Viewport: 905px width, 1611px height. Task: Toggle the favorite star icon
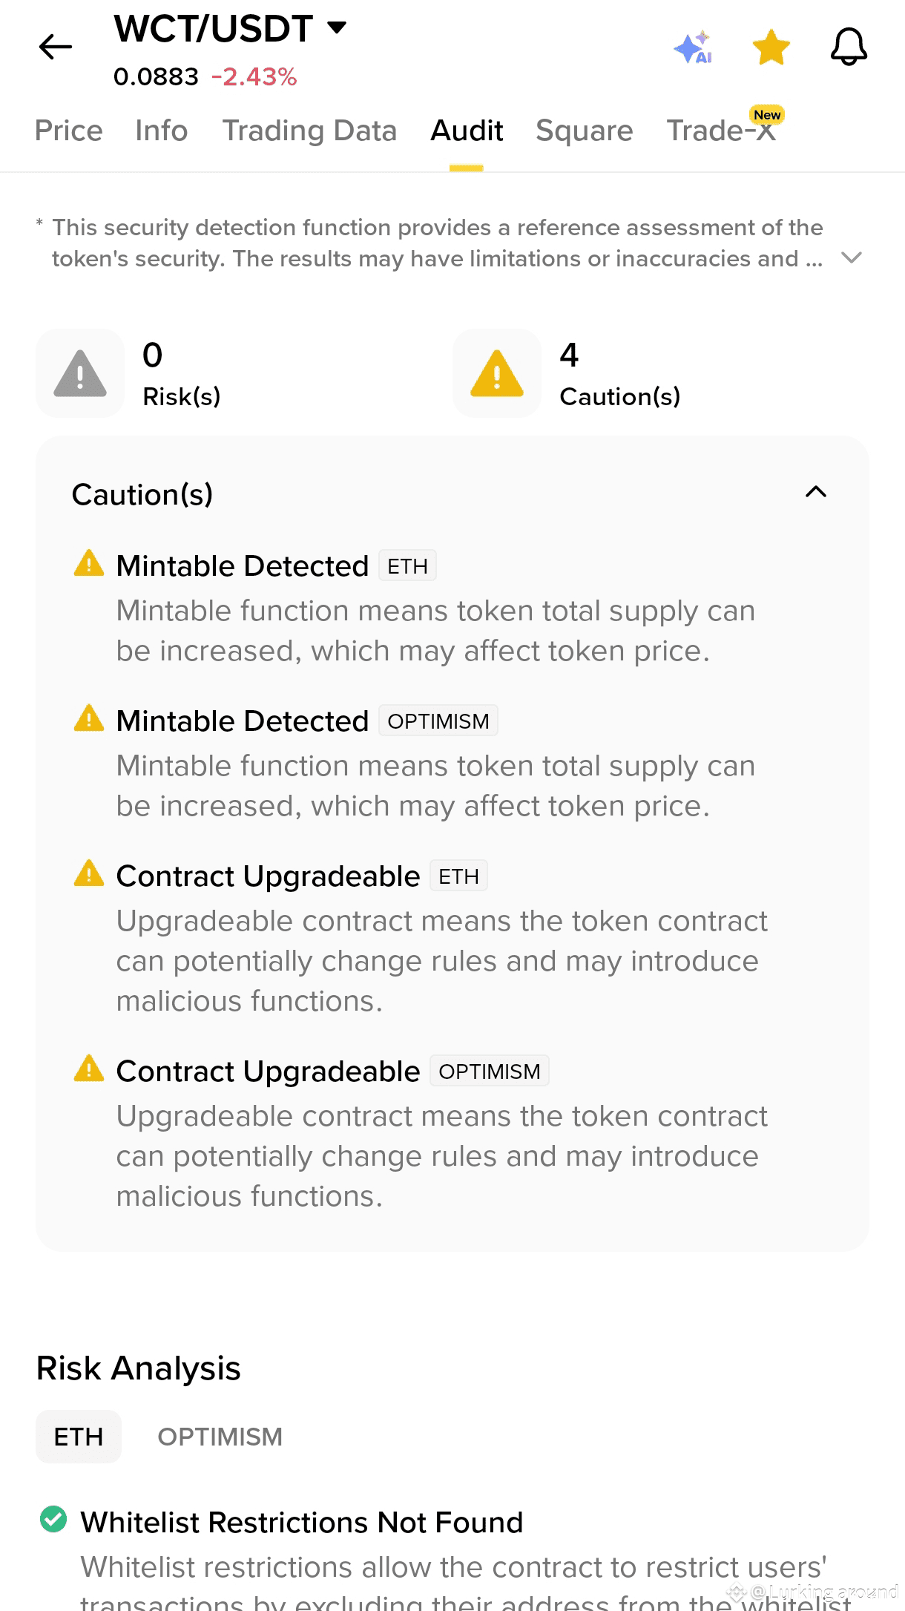771,47
